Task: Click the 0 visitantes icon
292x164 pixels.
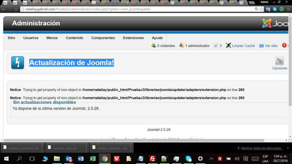Action: click(x=153, y=45)
